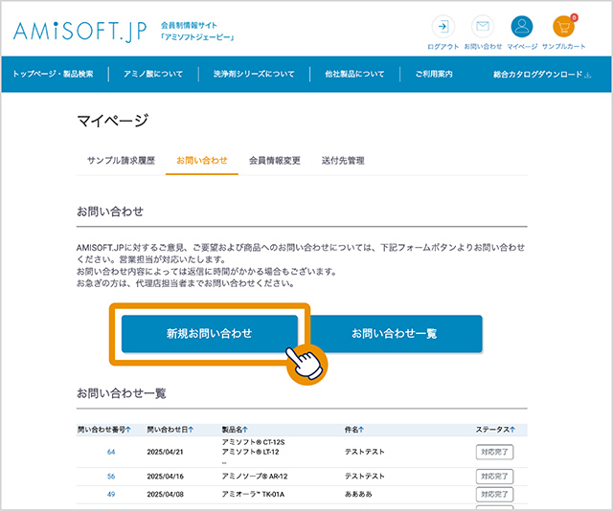Sort the table by 件名 column

coord(353,430)
